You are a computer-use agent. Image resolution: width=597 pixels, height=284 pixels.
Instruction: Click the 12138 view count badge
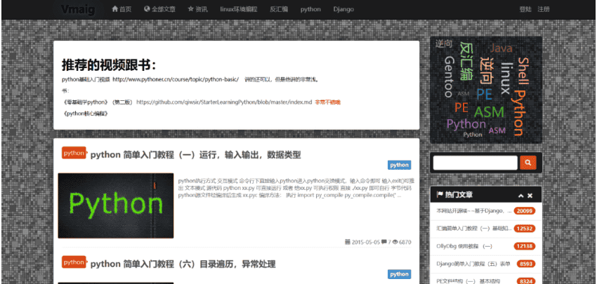click(524, 246)
